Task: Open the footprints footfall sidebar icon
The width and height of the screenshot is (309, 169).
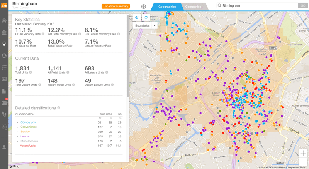Action: 4,114
